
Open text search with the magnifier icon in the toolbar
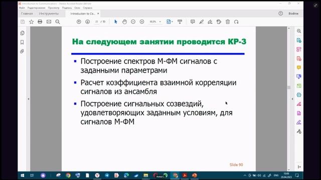tap(58, 21)
